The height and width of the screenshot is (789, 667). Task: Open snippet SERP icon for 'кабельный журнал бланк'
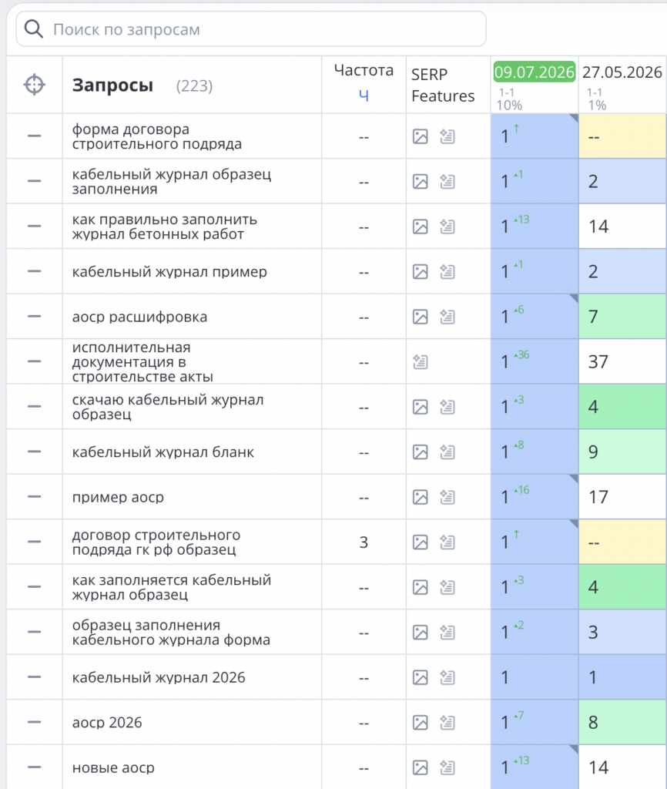coord(447,452)
